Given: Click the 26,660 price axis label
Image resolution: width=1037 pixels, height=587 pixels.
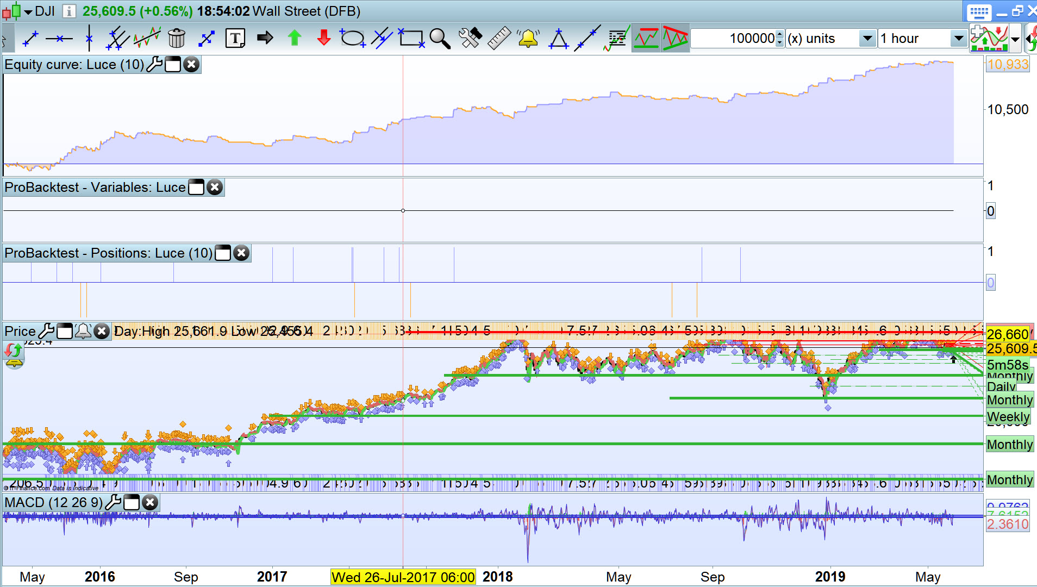Looking at the screenshot, I should pyautogui.click(x=1008, y=334).
